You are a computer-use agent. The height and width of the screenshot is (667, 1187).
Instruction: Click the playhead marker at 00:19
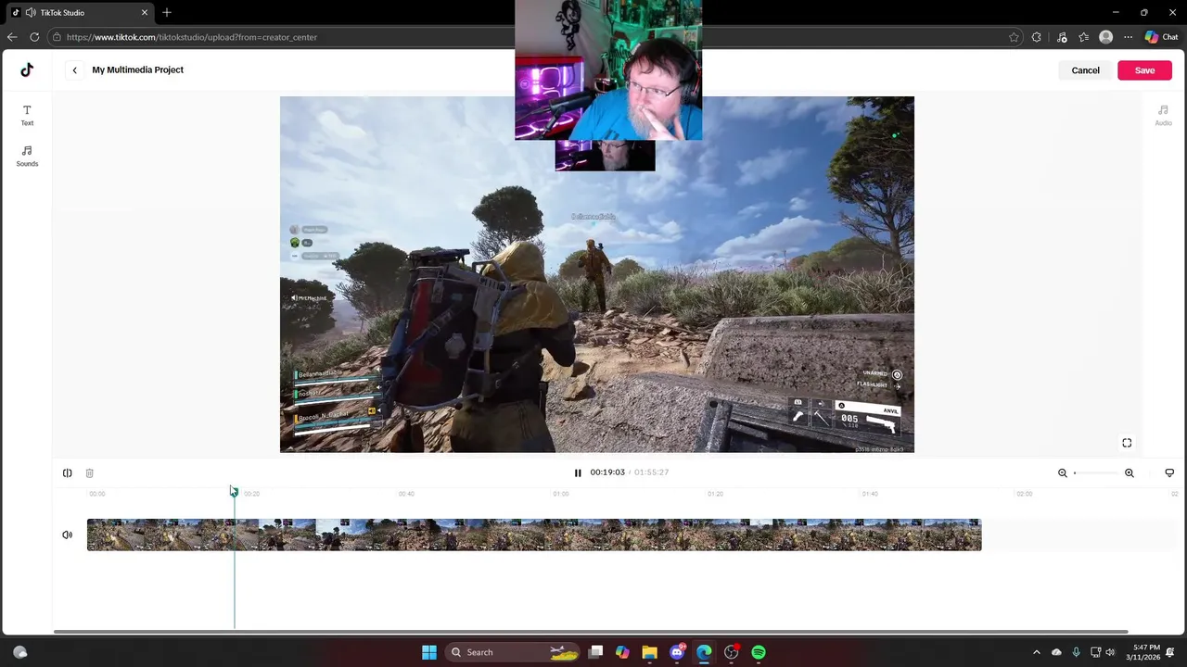[x=234, y=491]
